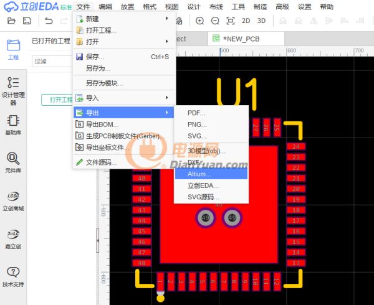The height and width of the screenshot is (305, 374).
Task: Open the 高级 menu
Action: [282, 7]
